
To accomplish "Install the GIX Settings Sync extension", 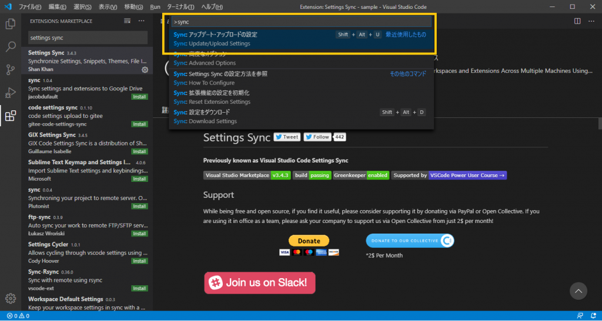I will [139, 151].
